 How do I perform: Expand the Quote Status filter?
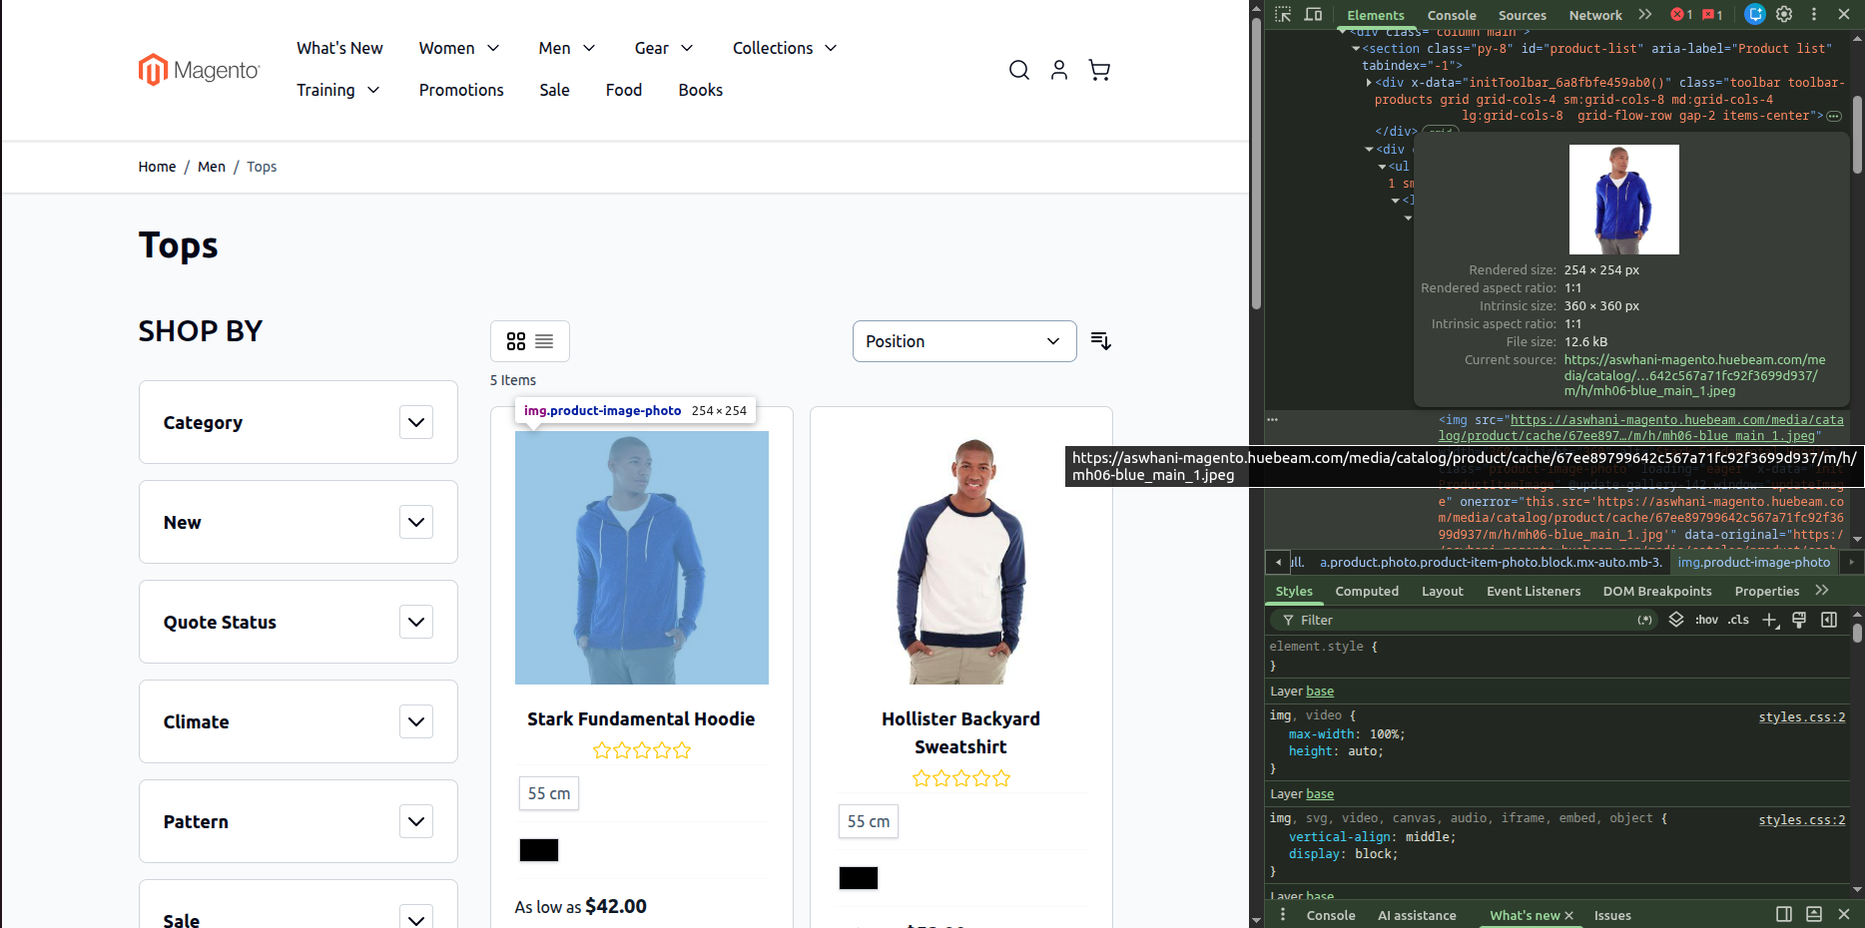tap(416, 622)
